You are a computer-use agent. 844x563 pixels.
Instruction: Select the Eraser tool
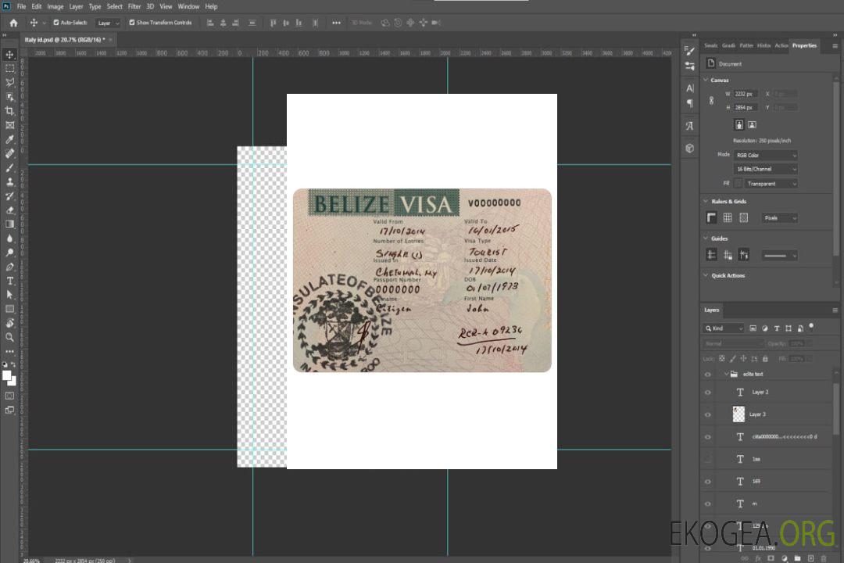9,210
